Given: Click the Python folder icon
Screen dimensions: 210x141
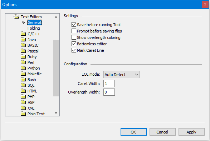Looking at the screenshot, I should click(23, 68).
